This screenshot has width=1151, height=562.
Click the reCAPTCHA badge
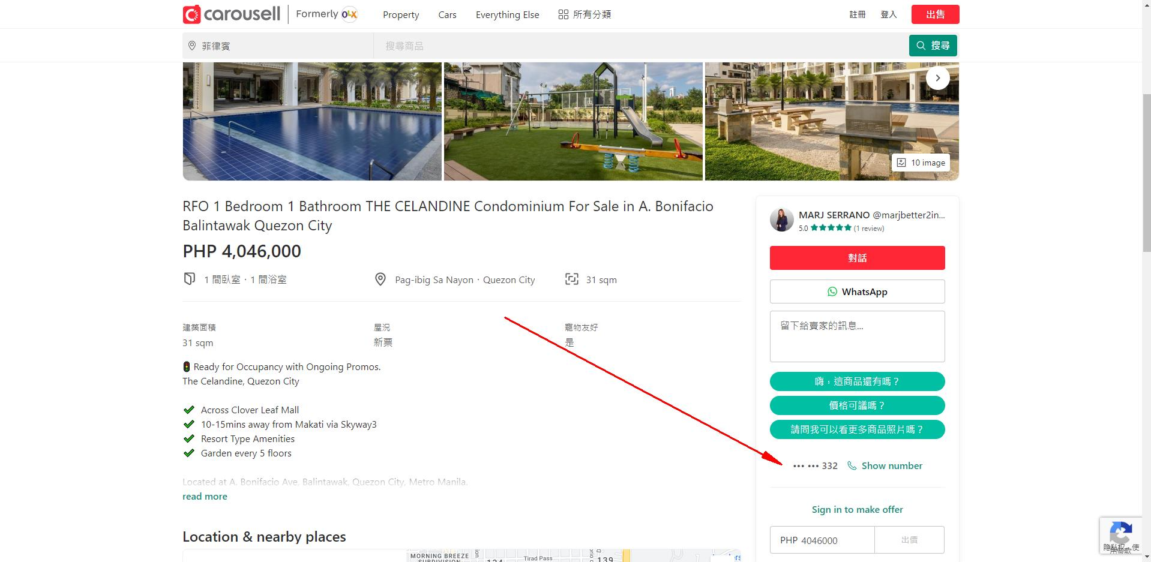click(1120, 534)
